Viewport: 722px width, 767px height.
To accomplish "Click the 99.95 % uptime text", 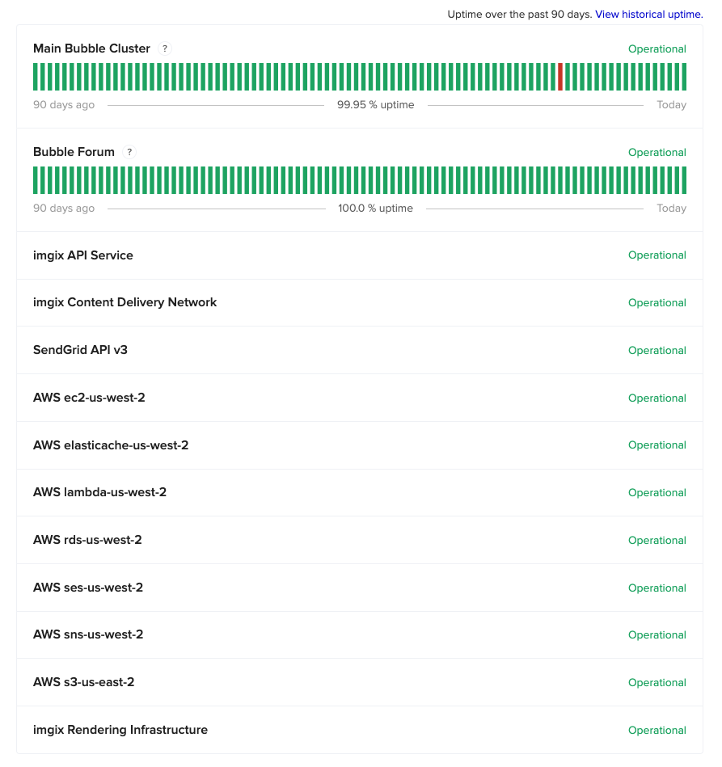I will click(x=376, y=104).
